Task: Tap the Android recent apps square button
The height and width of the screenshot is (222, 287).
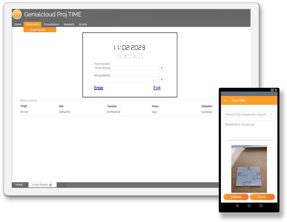Action: tap(261, 206)
